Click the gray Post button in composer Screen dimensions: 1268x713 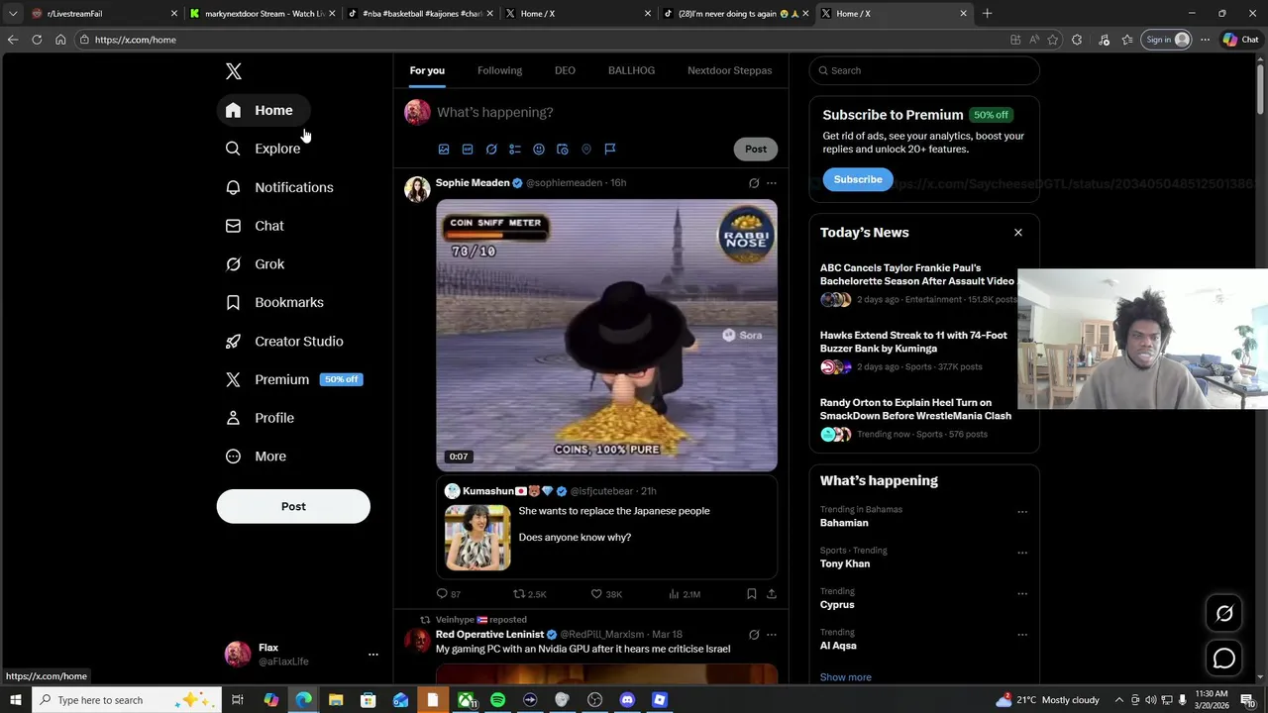756,149
